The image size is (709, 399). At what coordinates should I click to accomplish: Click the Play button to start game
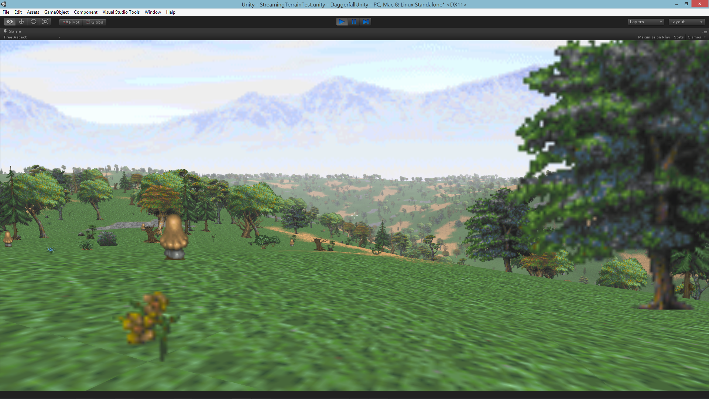coord(342,21)
